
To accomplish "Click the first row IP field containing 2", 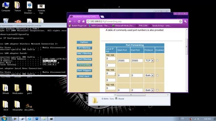I will pos(111,66).
